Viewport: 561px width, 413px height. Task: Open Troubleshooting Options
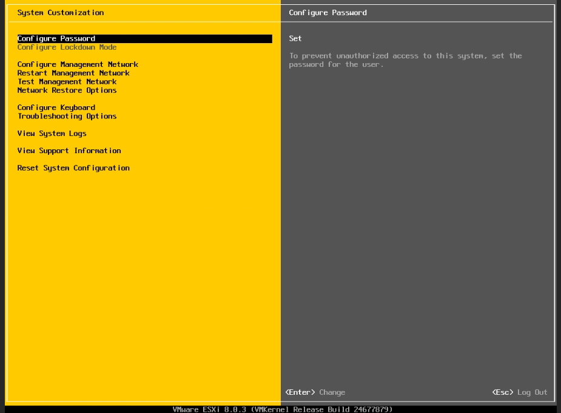tap(67, 116)
